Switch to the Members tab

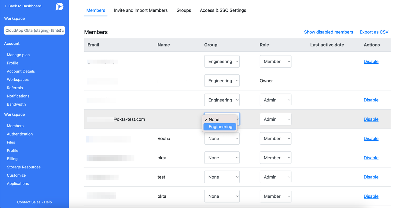point(96,10)
